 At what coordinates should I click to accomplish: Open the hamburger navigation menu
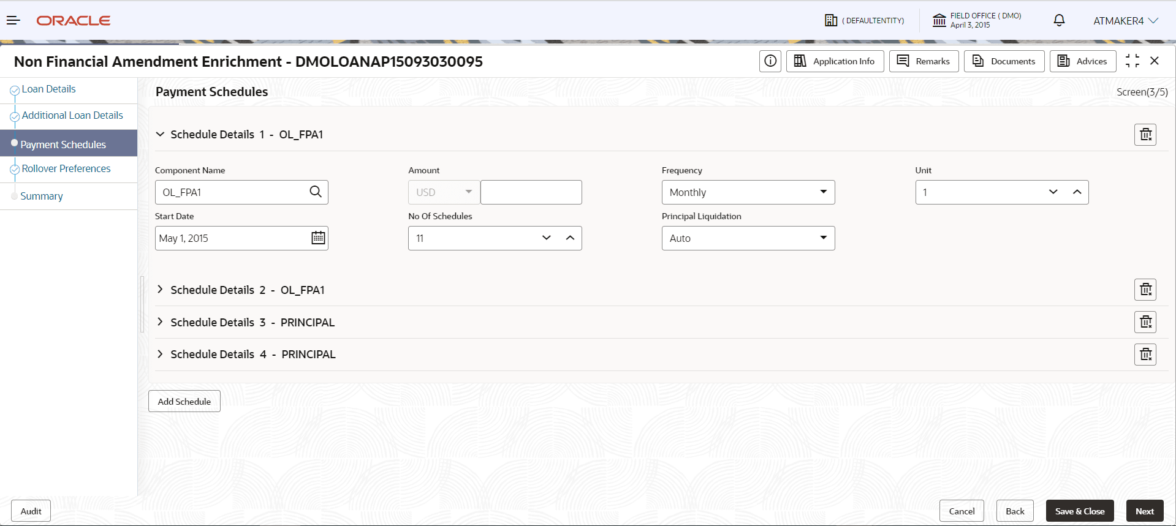13,21
